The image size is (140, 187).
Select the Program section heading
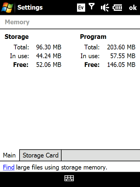[93, 37]
